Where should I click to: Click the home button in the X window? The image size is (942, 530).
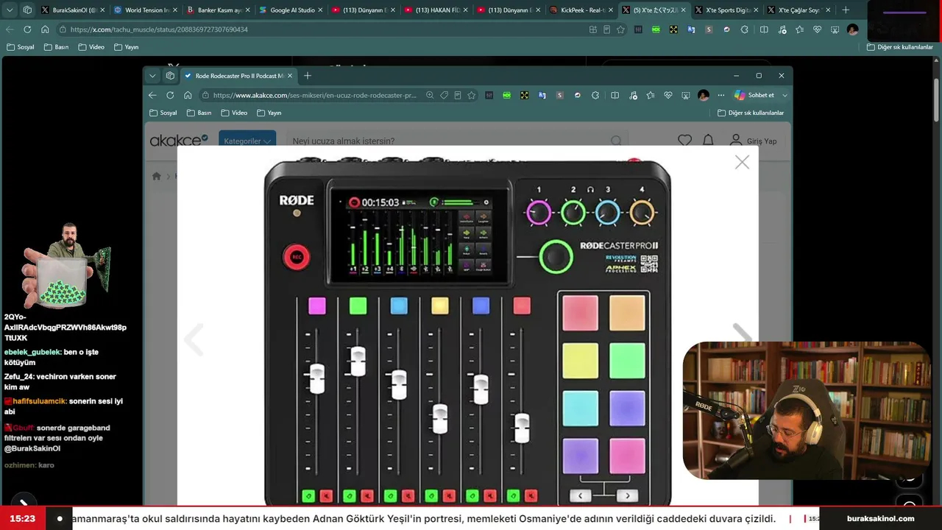(x=45, y=29)
